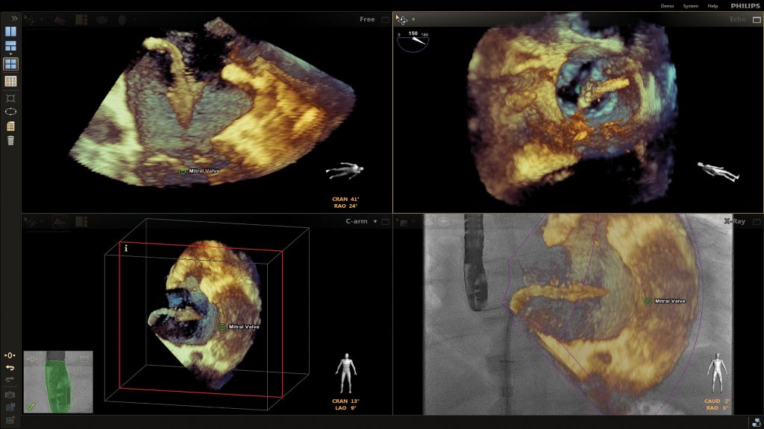764x429 pixels.
Task: Click the redo arrow in sidebar
Action: [x=10, y=379]
